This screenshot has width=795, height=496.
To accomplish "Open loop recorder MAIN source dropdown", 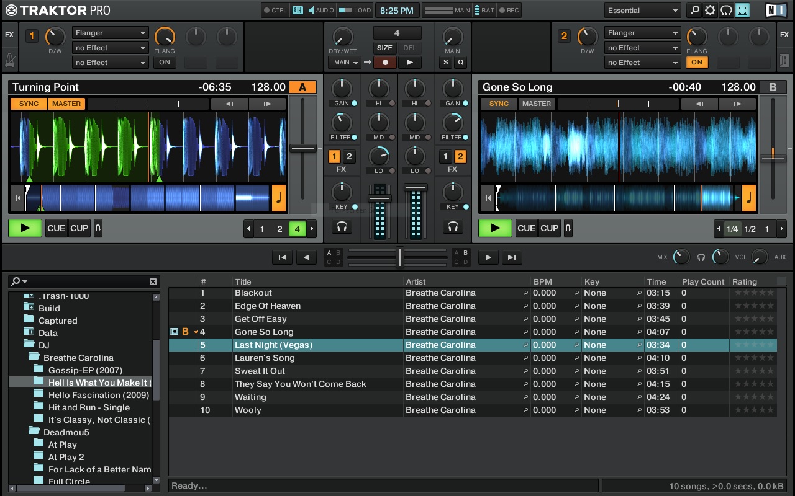I will tap(345, 63).
